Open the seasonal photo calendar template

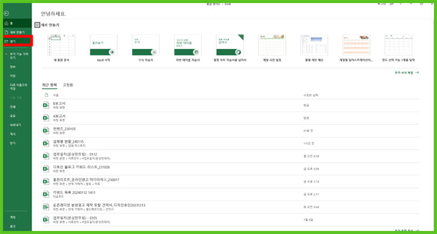click(x=272, y=45)
